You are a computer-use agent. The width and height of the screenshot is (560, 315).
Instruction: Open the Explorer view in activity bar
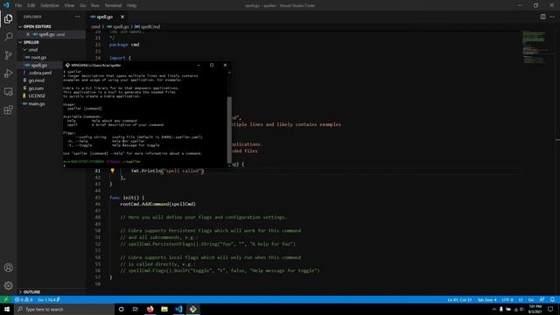point(8,18)
